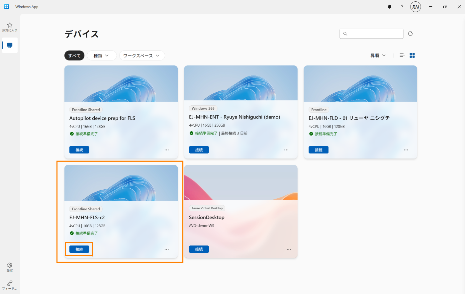The height and width of the screenshot is (294, 465).
Task: Click the Autopilot device prep card thumbnail
Action: pyautogui.click(x=121, y=83)
